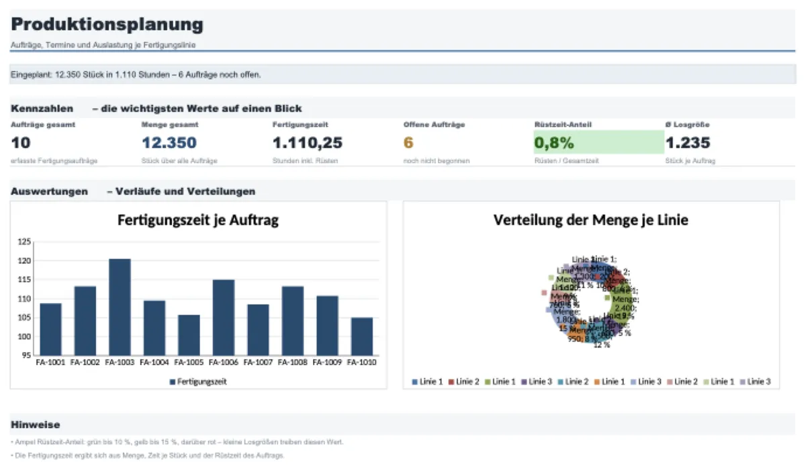Click the red Linie 2 legend entry
The image size is (806, 469).
click(464, 382)
